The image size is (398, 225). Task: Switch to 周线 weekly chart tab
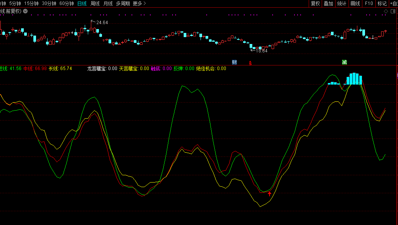(x=95, y=3)
